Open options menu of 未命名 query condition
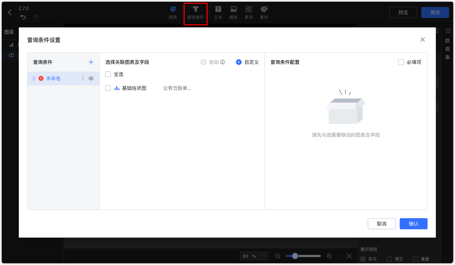The image size is (455, 265). (82, 78)
